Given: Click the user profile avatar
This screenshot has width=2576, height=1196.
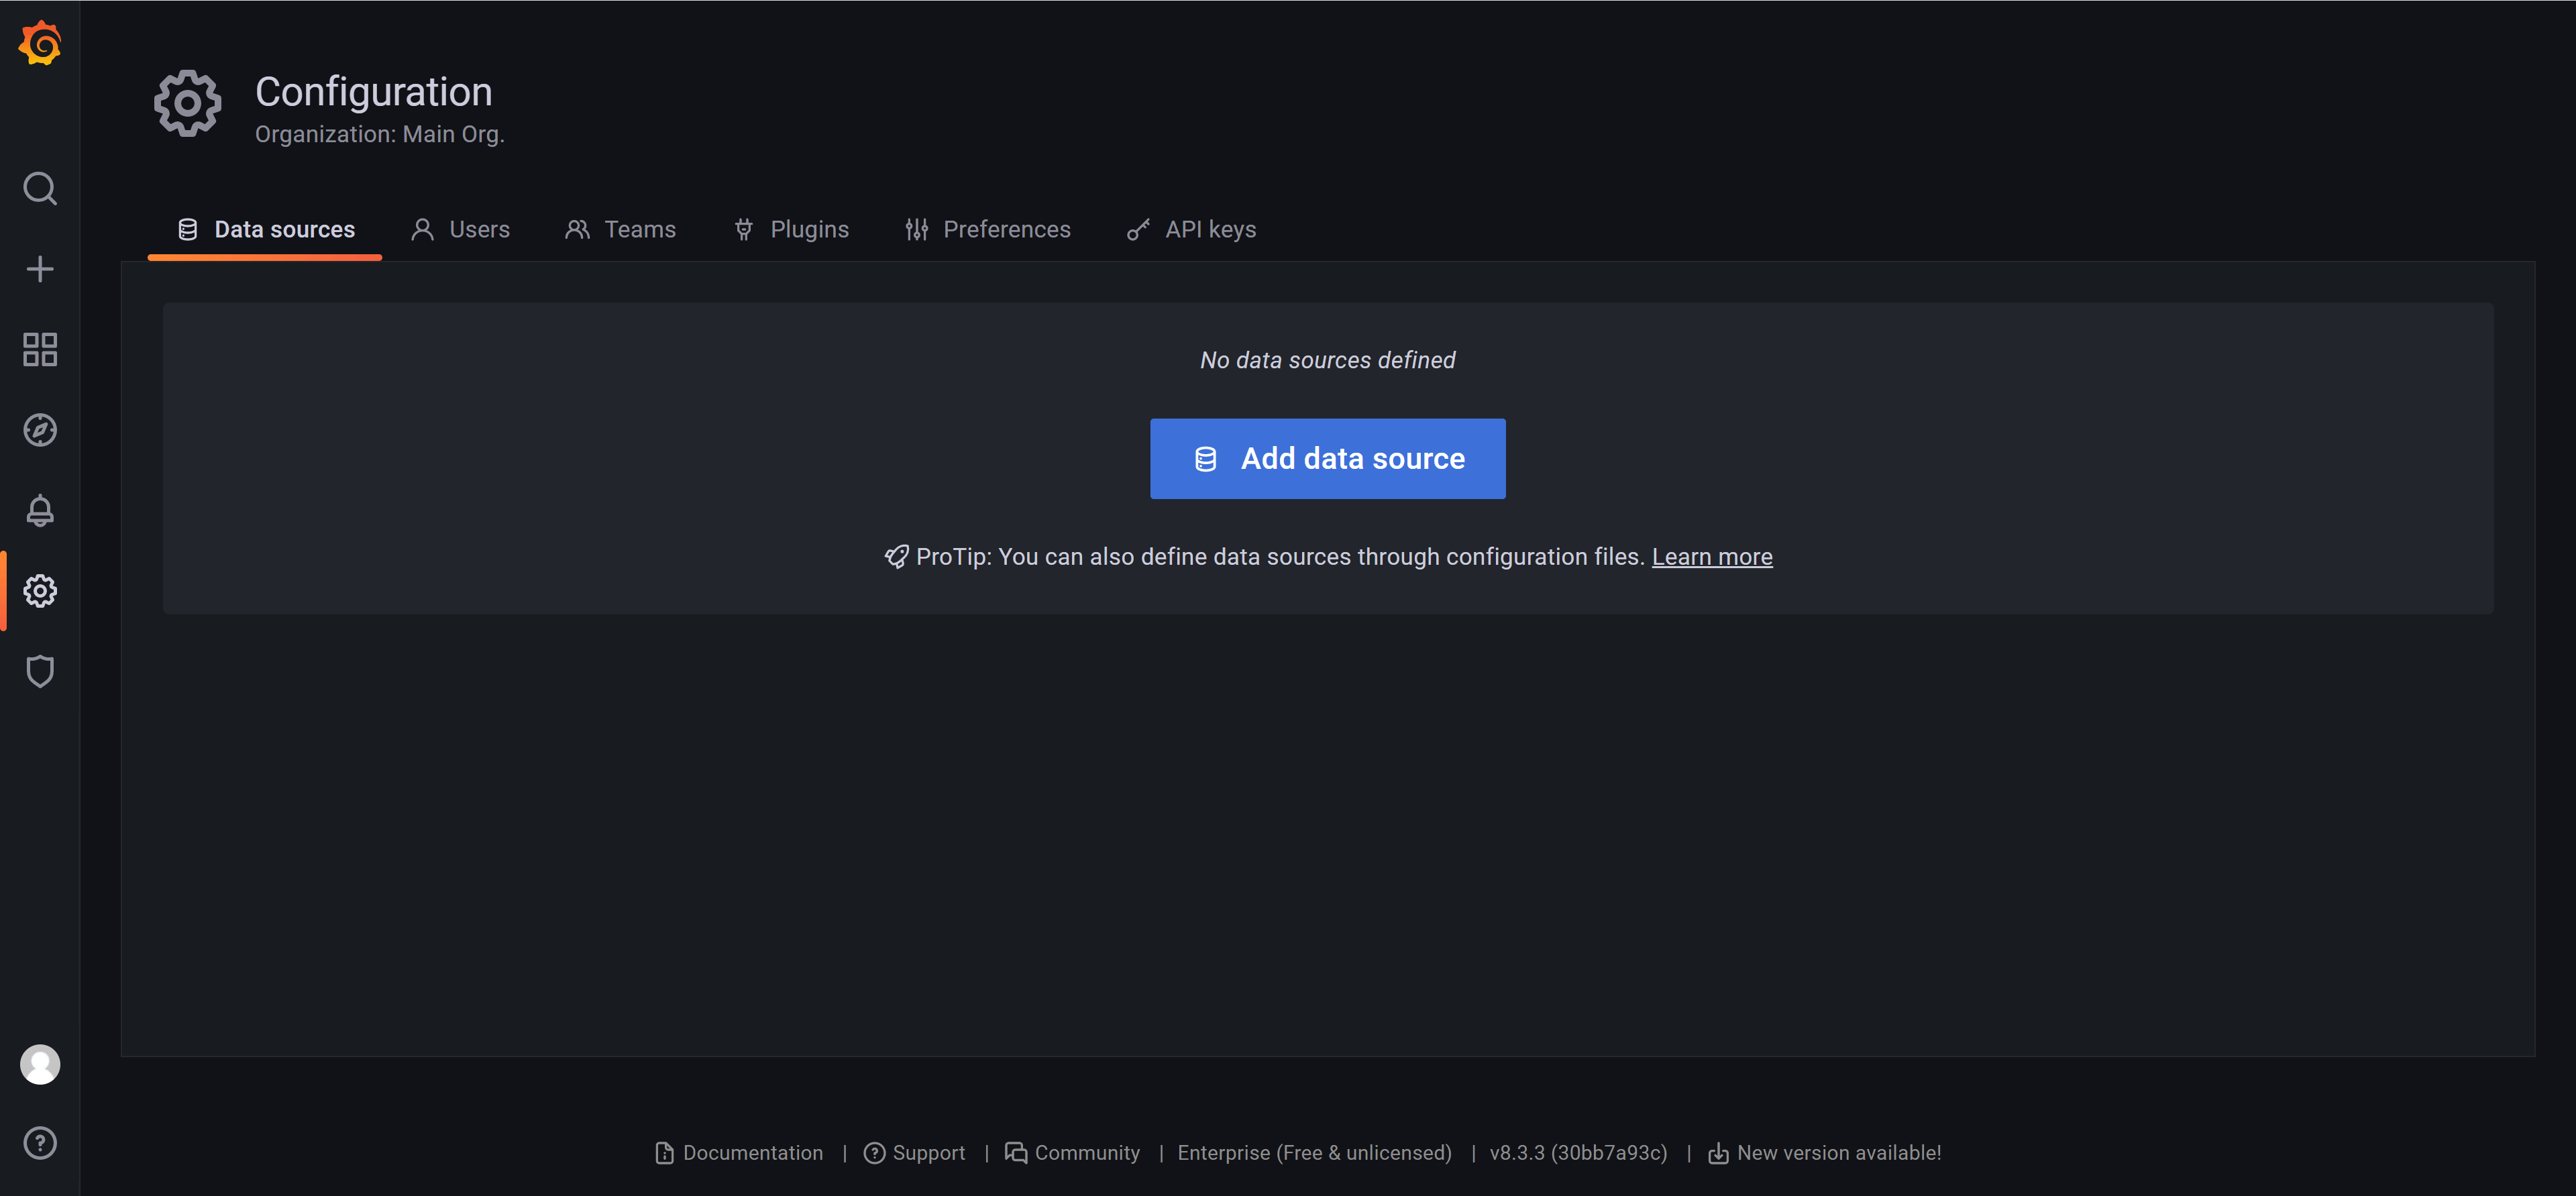Looking at the screenshot, I should pos(40,1064).
